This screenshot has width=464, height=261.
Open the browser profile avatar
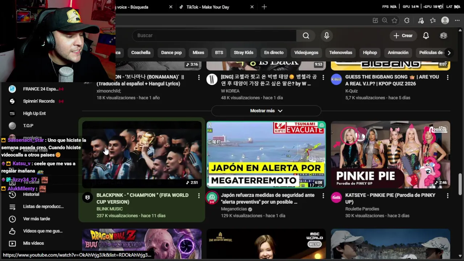tap(445, 21)
